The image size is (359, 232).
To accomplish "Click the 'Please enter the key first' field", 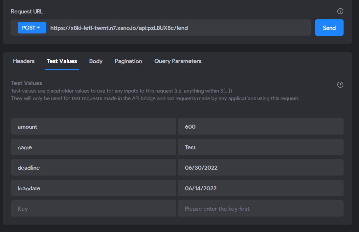I will (261, 208).
